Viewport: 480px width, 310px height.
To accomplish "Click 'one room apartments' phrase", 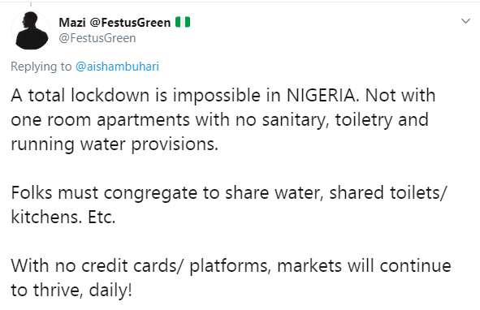I will 101,120.
